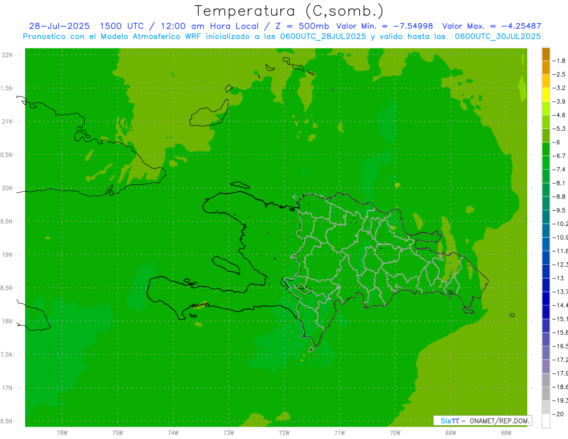Click the colorbar value "-1.8"
Screen dimensions: 568x439
(559, 61)
